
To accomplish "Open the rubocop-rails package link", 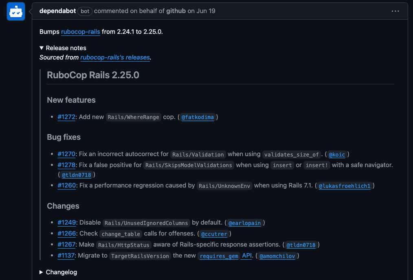I will tap(81, 32).
